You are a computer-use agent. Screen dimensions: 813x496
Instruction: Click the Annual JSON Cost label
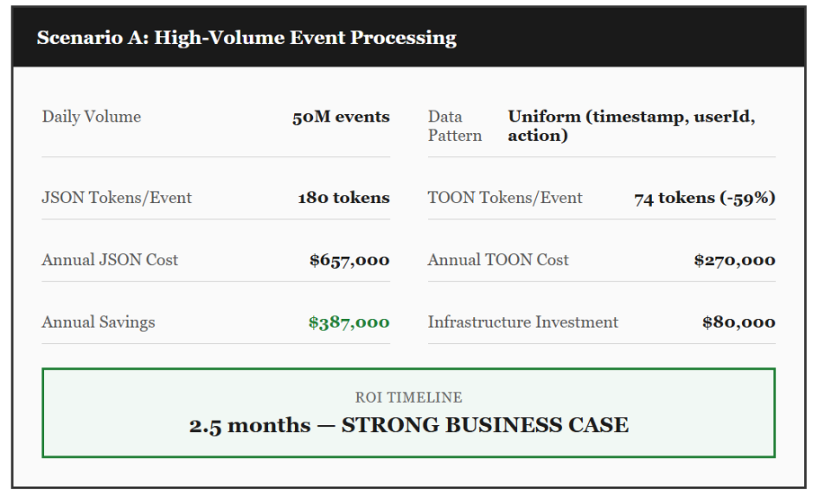coord(110,260)
